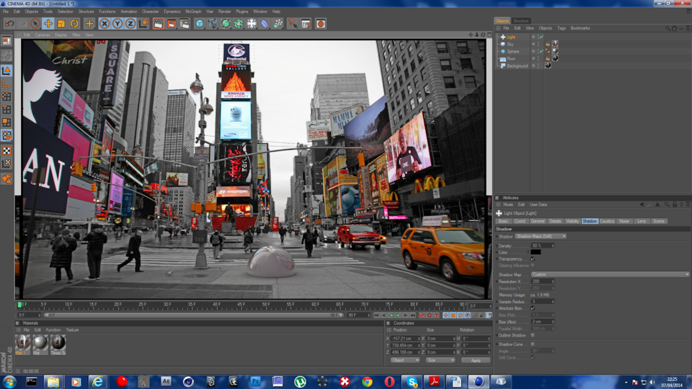Switch the coordinate system icon
Viewport: 692px width, 389px height.
pos(143,24)
